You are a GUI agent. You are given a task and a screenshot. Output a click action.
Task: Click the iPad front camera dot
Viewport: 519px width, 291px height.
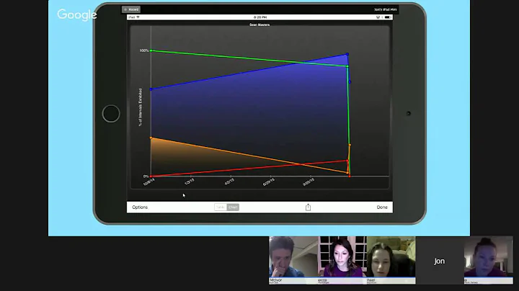pos(409,113)
